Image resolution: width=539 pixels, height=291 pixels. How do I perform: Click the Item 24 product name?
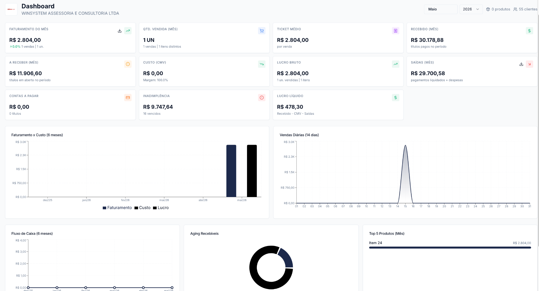coord(376,243)
